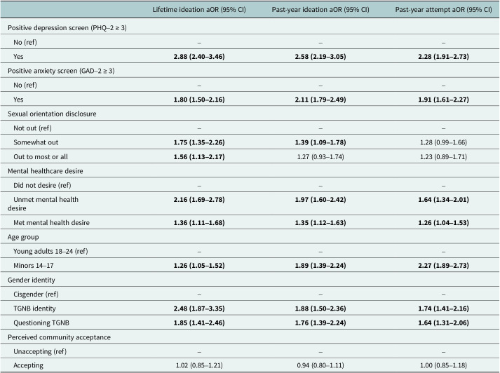Click the value 2.27 (1.89–2.73)
This screenshot has width=500, height=373.
point(444,266)
